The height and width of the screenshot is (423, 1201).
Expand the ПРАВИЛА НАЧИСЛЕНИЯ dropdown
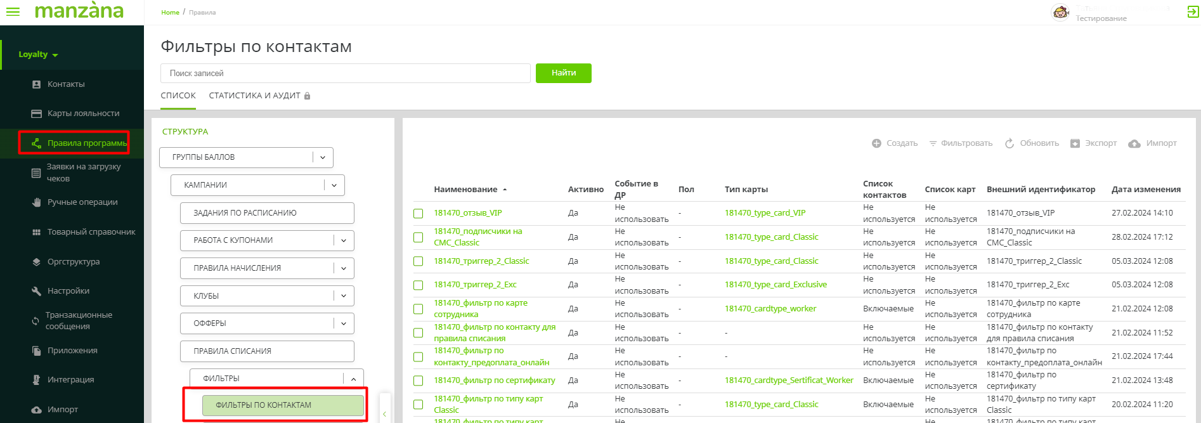click(343, 268)
